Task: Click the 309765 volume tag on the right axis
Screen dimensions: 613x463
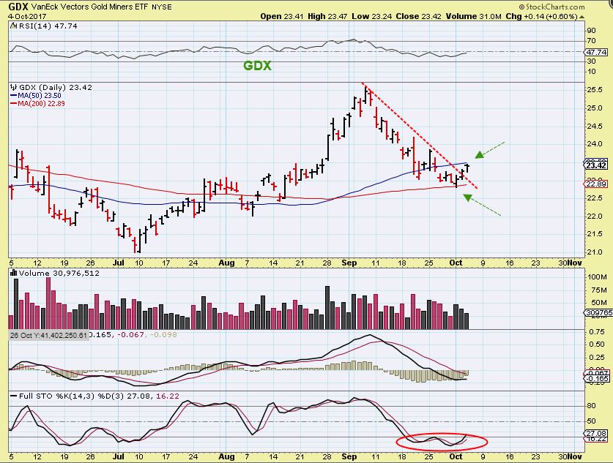Action: click(x=598, y=313)
